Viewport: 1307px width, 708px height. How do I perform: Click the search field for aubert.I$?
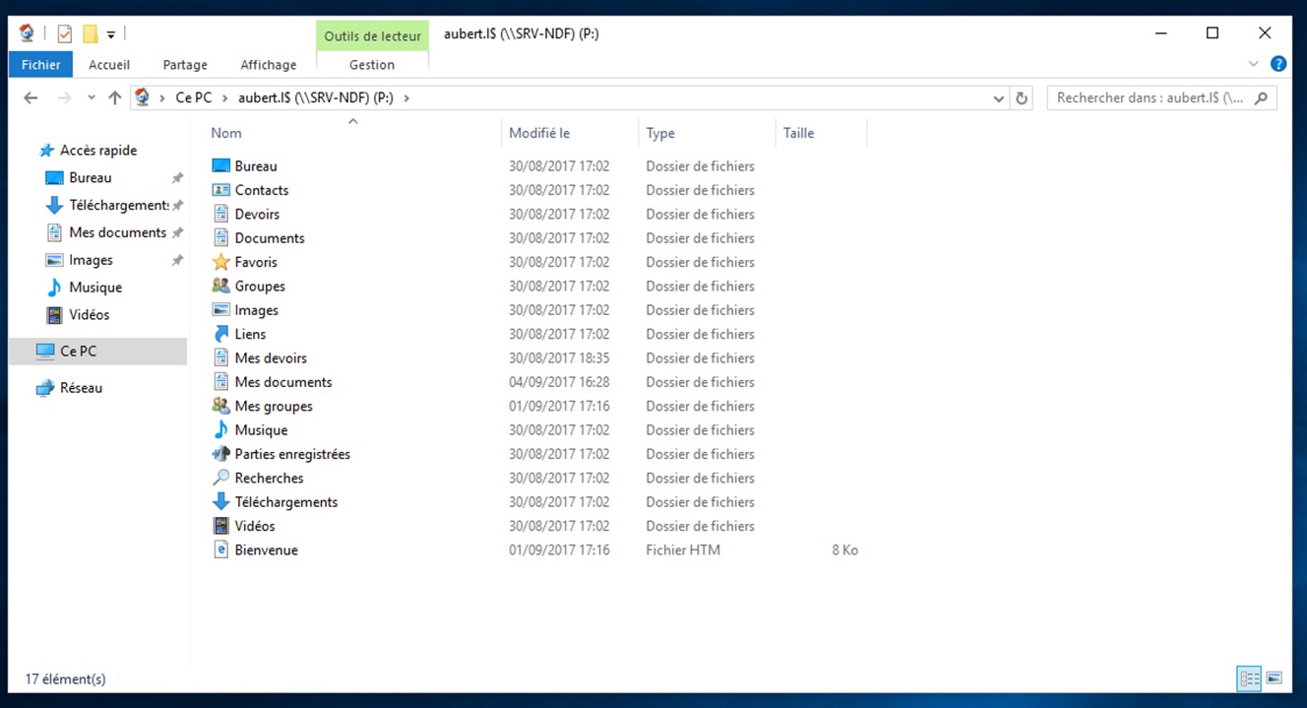point(1150,97)
